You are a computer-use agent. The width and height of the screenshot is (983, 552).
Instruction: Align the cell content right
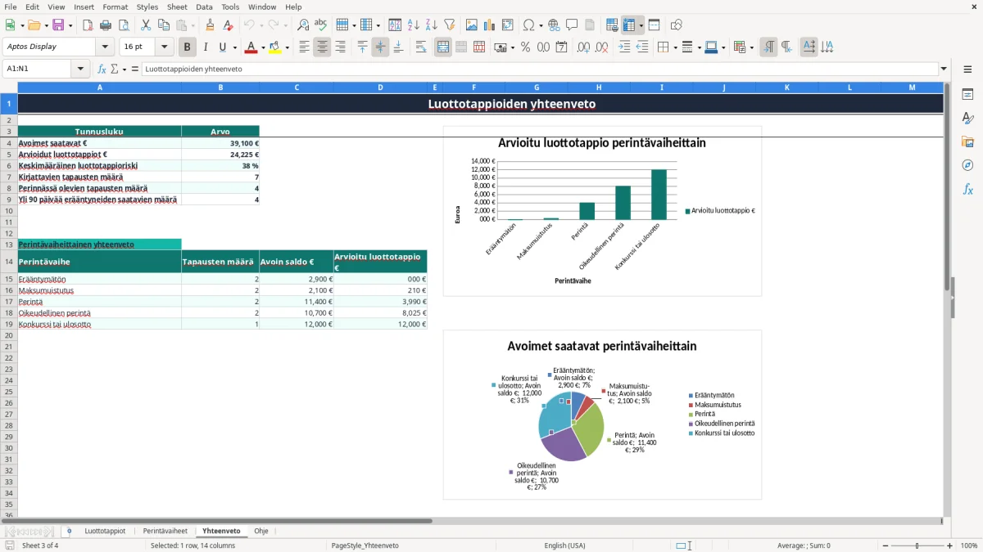coord(340,47)
